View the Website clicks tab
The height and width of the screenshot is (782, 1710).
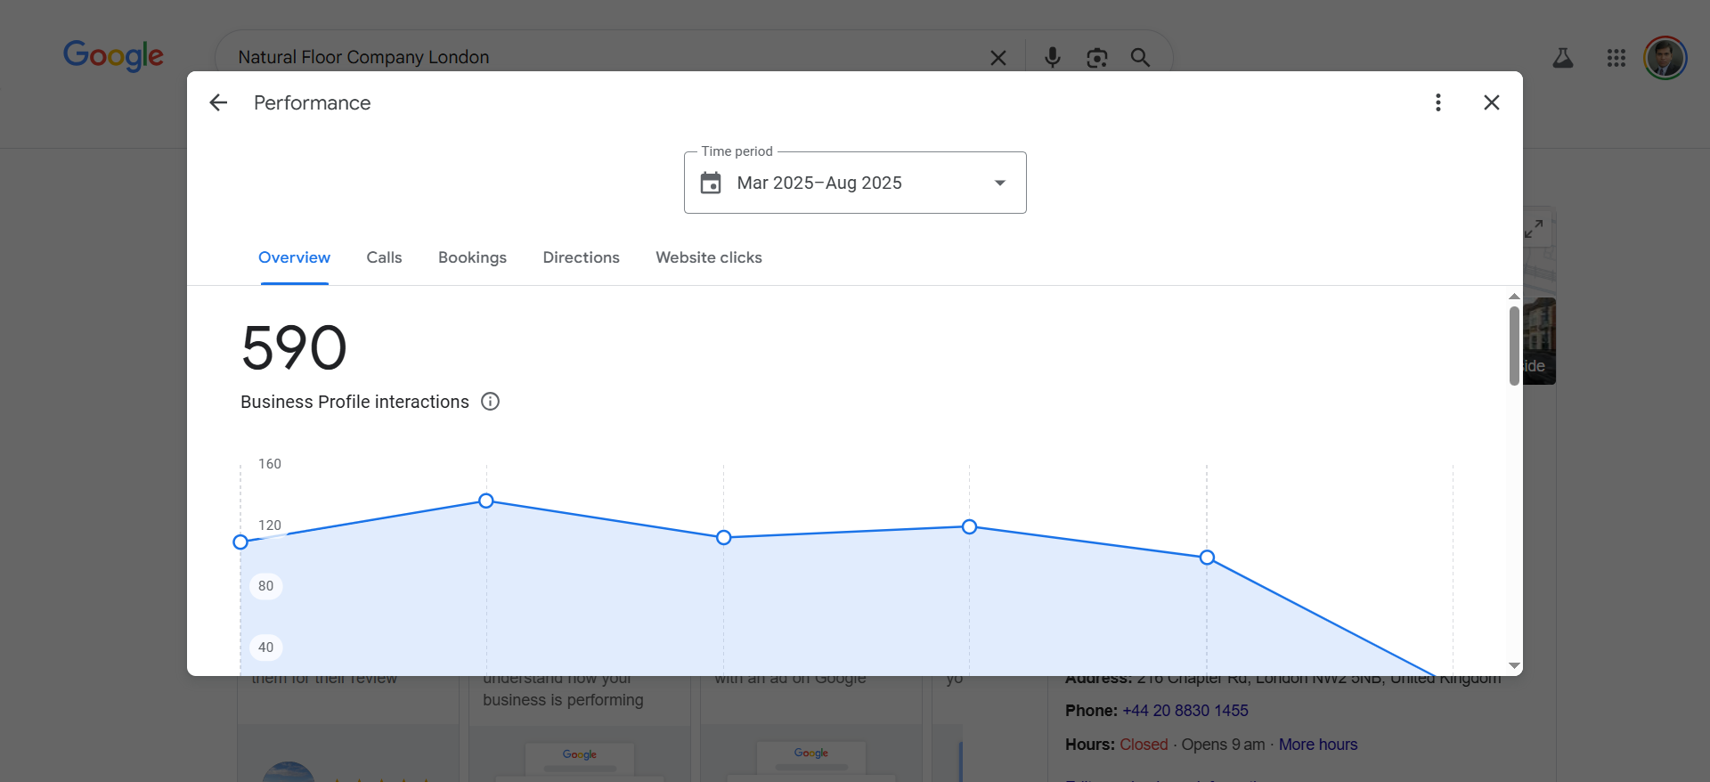coord(708,257)
